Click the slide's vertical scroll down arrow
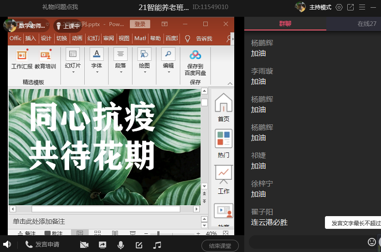 (x=204, y=186)
